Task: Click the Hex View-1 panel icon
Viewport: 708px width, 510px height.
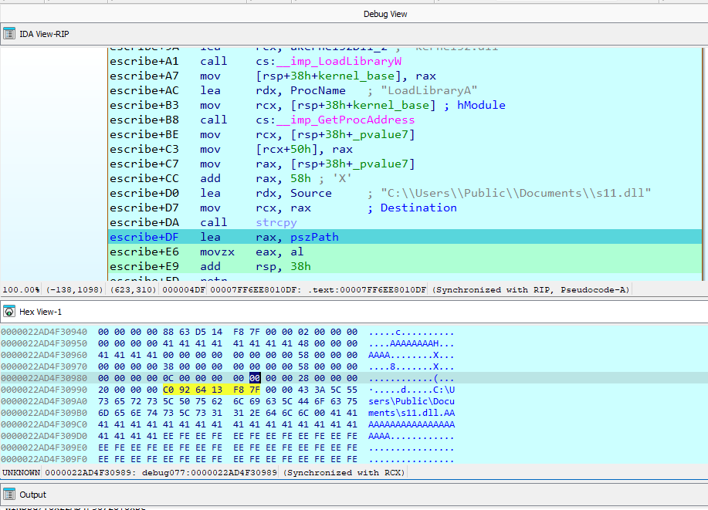Action: (9, 312)
